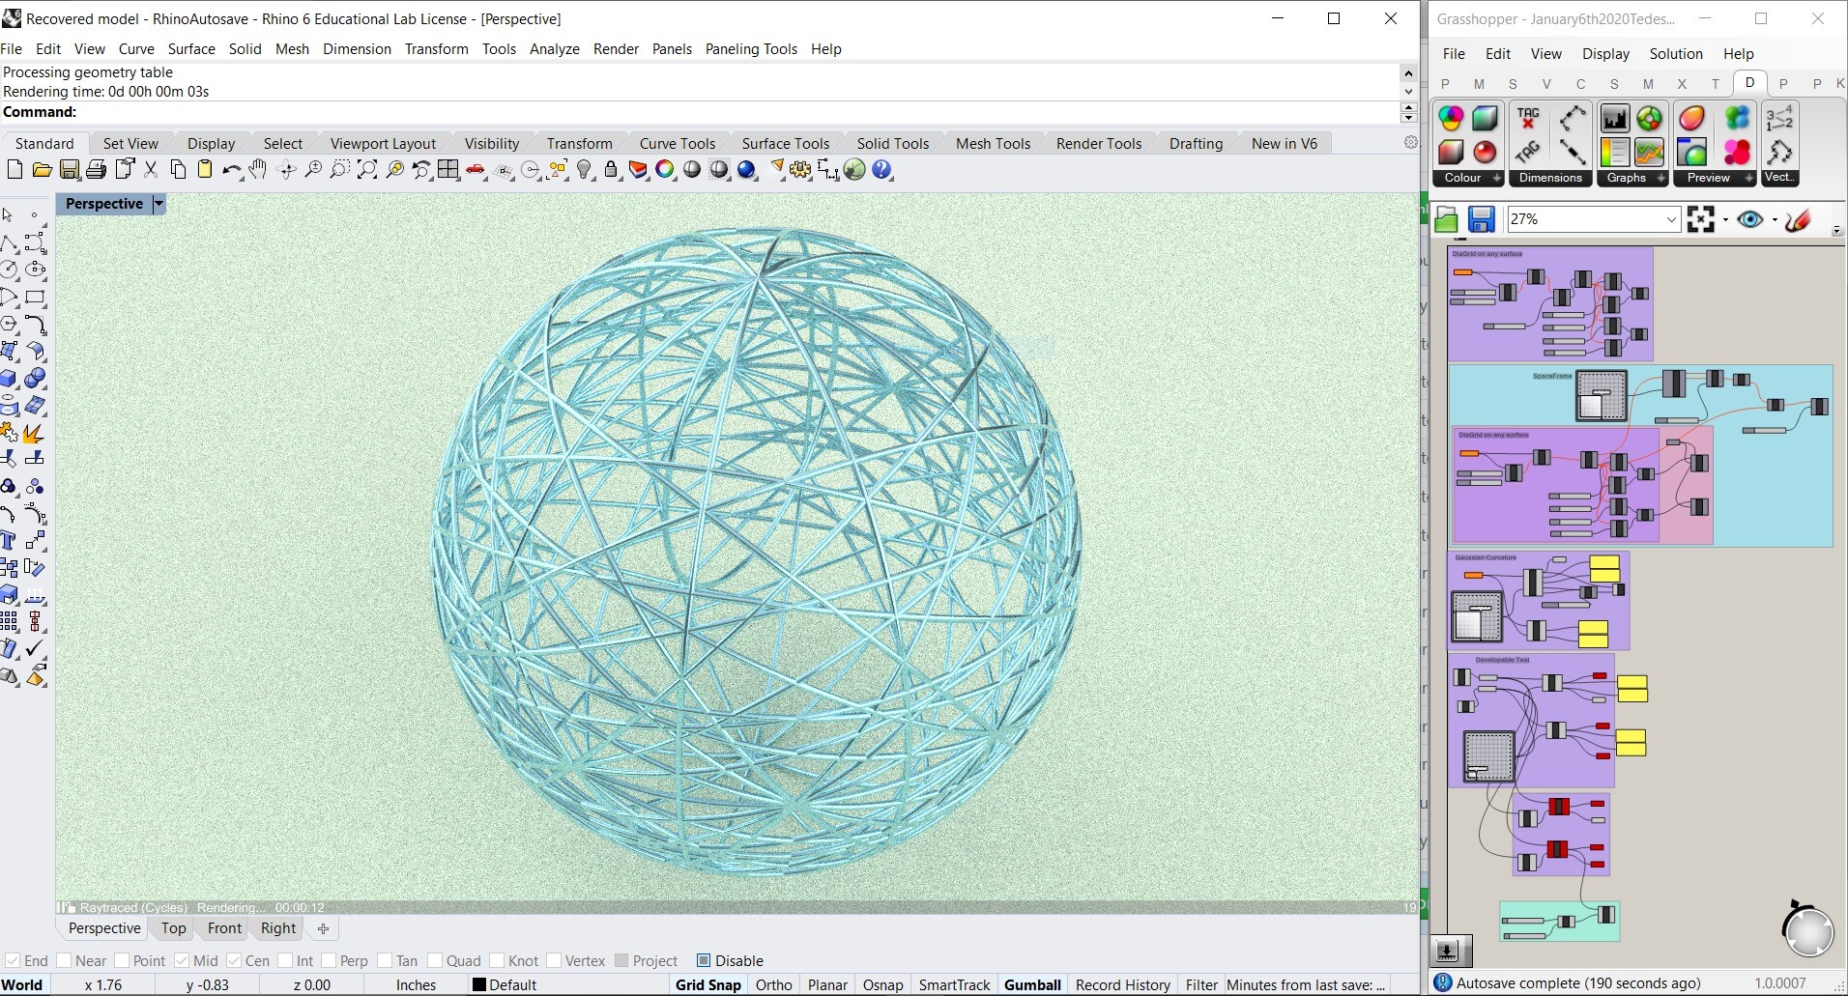Switch to the Top viewport tab
1848x996 pixels.
[172, 928]
